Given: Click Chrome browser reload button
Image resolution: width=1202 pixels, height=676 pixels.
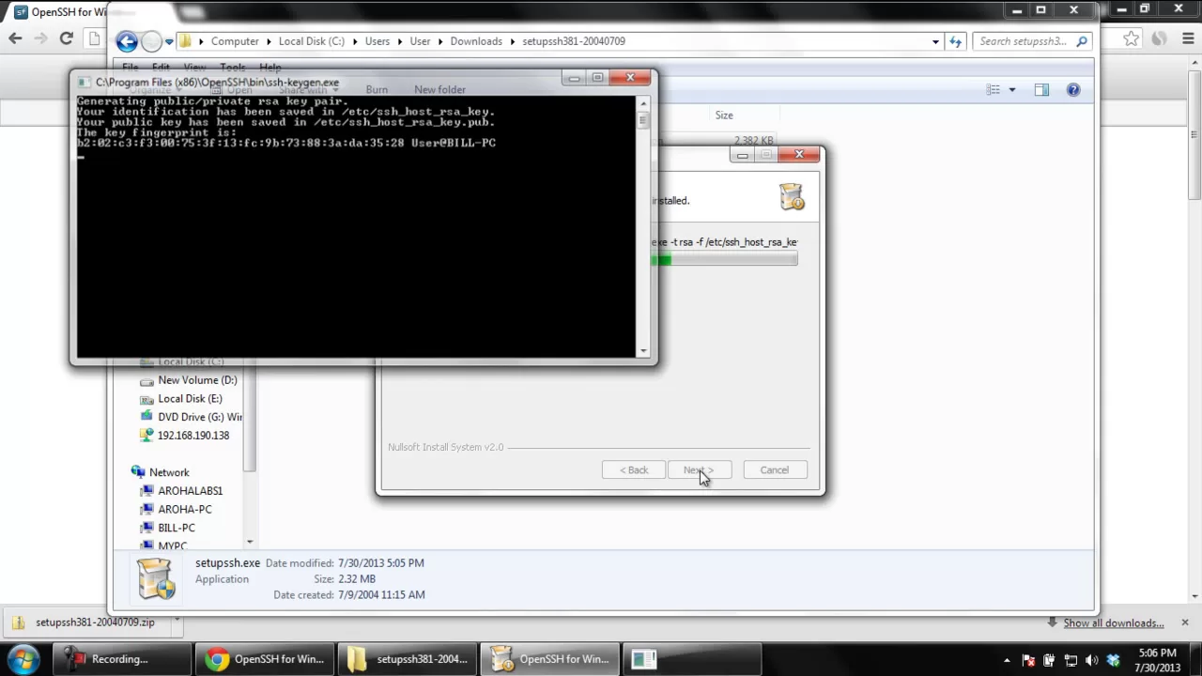Looking at the screenshot, I should pos(66,38).
